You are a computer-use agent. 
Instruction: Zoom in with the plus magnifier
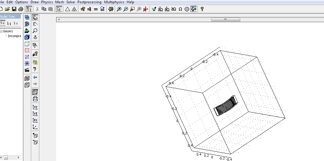click(119, 9)
